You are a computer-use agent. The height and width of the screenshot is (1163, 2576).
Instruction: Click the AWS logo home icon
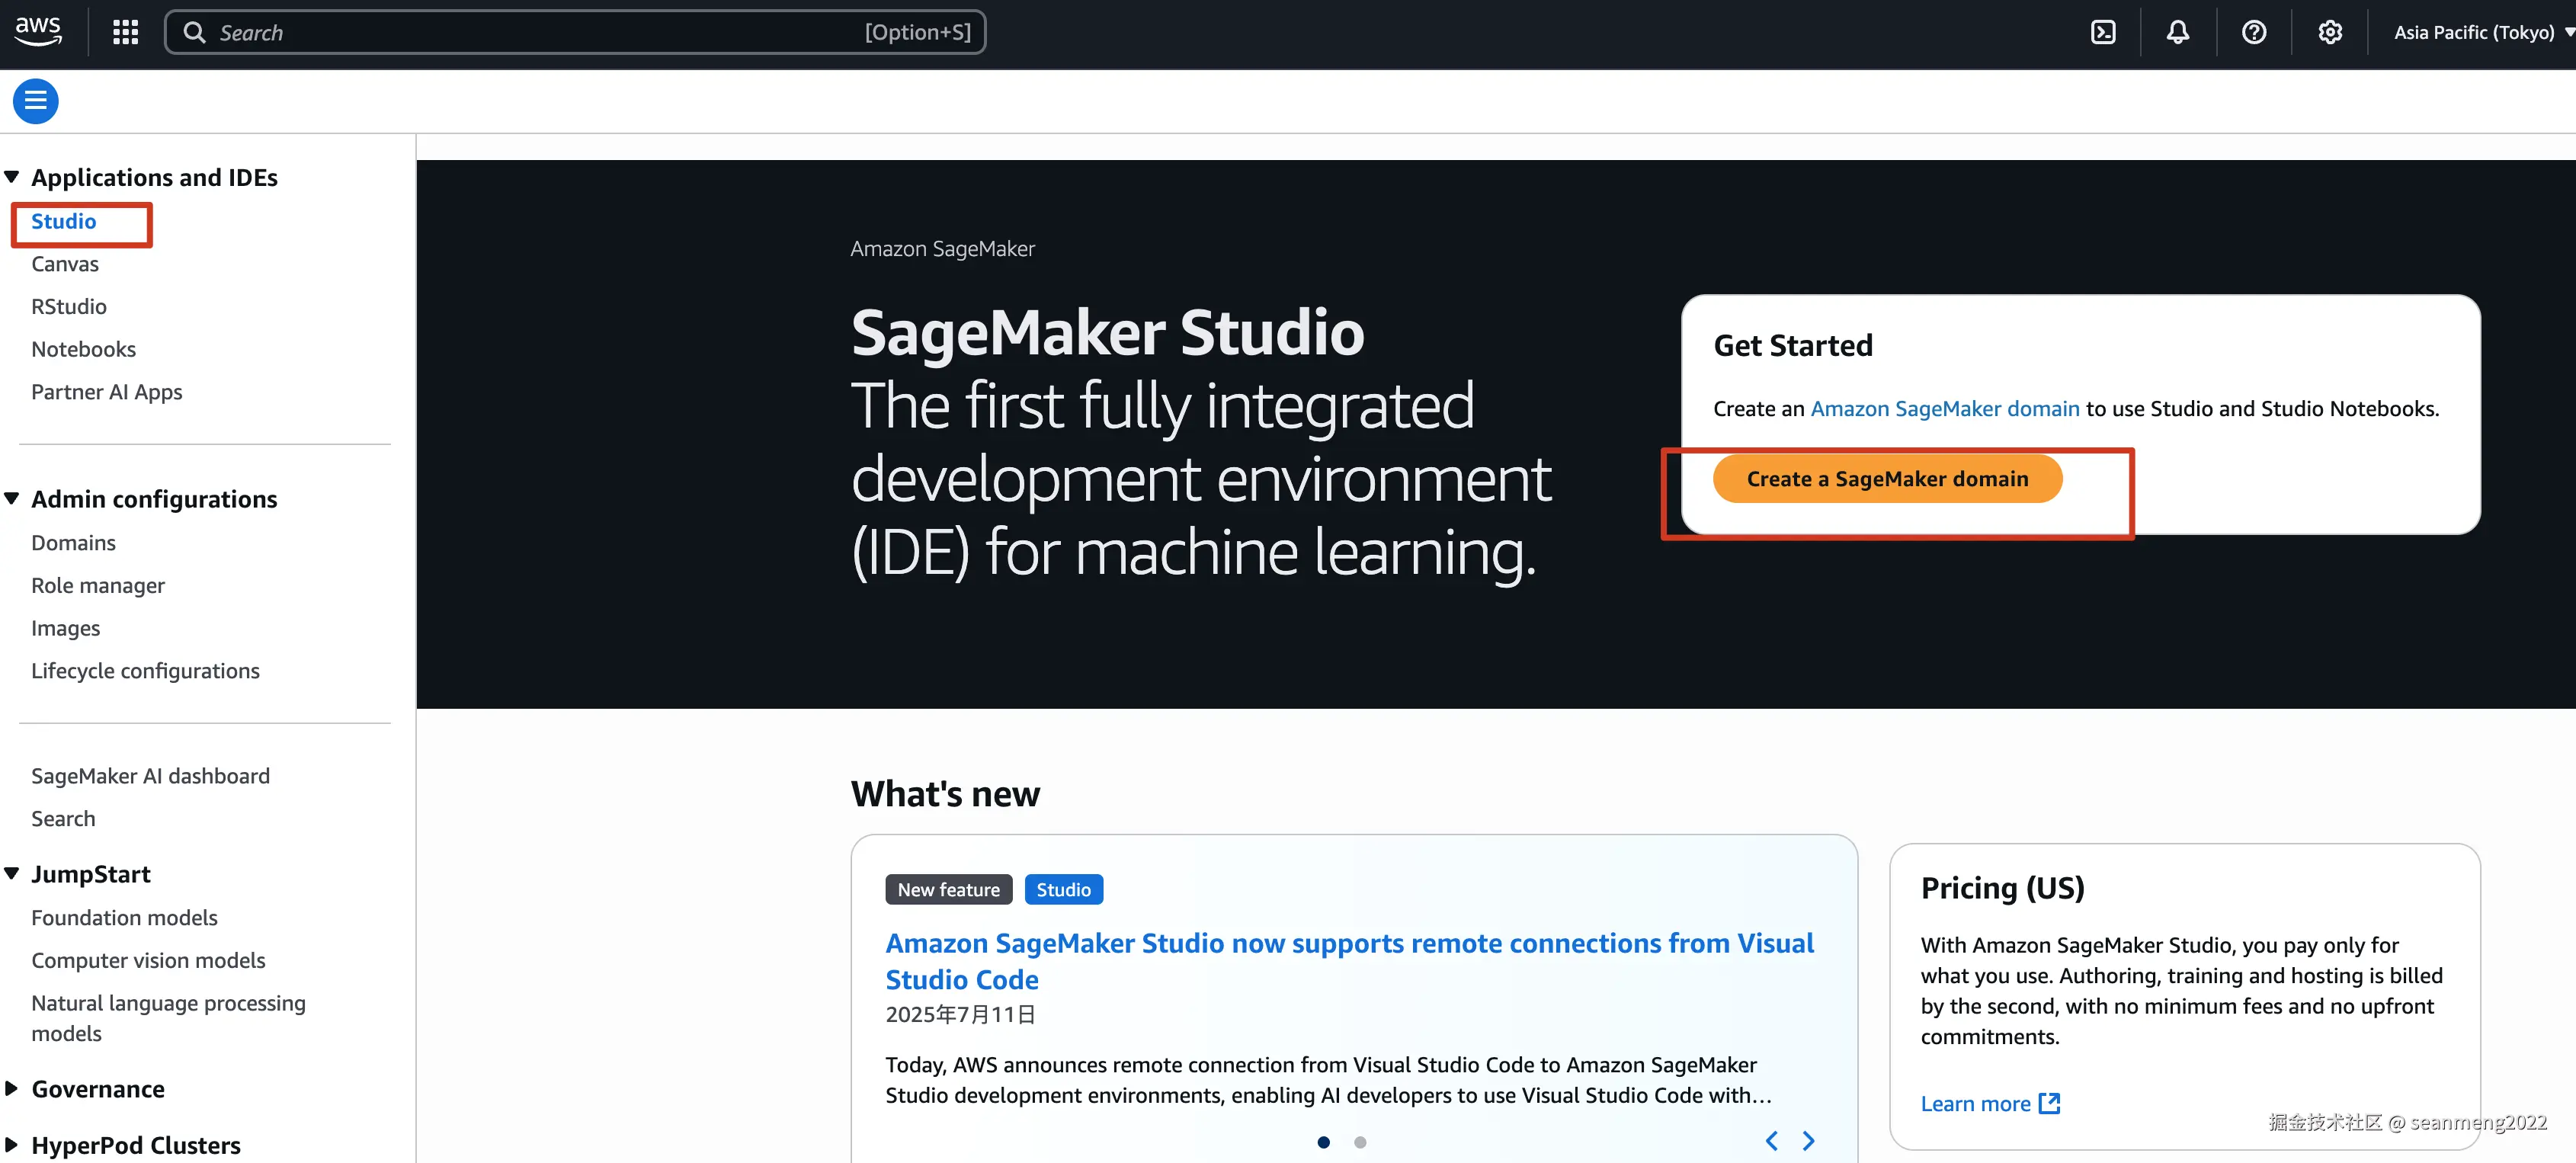[38, 31]
